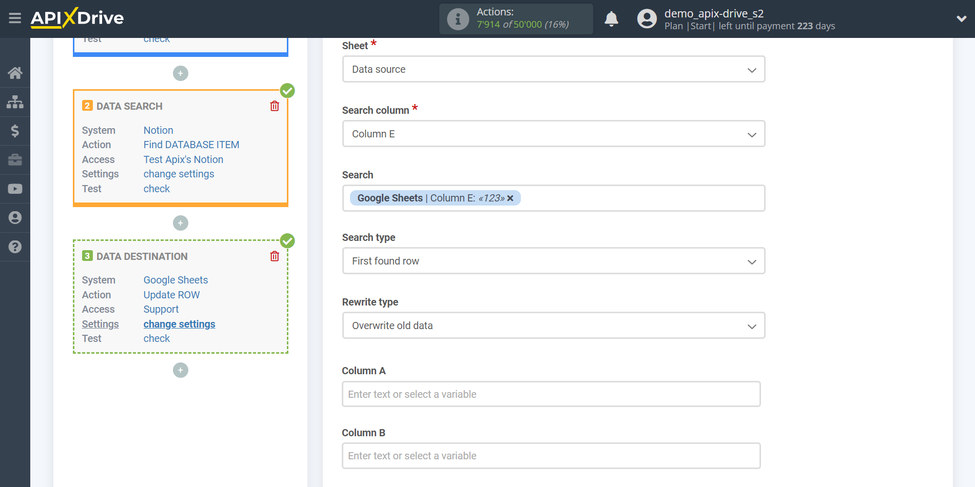Screen dimensions: 975x487
Task: Open the Find DATABASE ITEM action link
Action: [x=191, y=145]
